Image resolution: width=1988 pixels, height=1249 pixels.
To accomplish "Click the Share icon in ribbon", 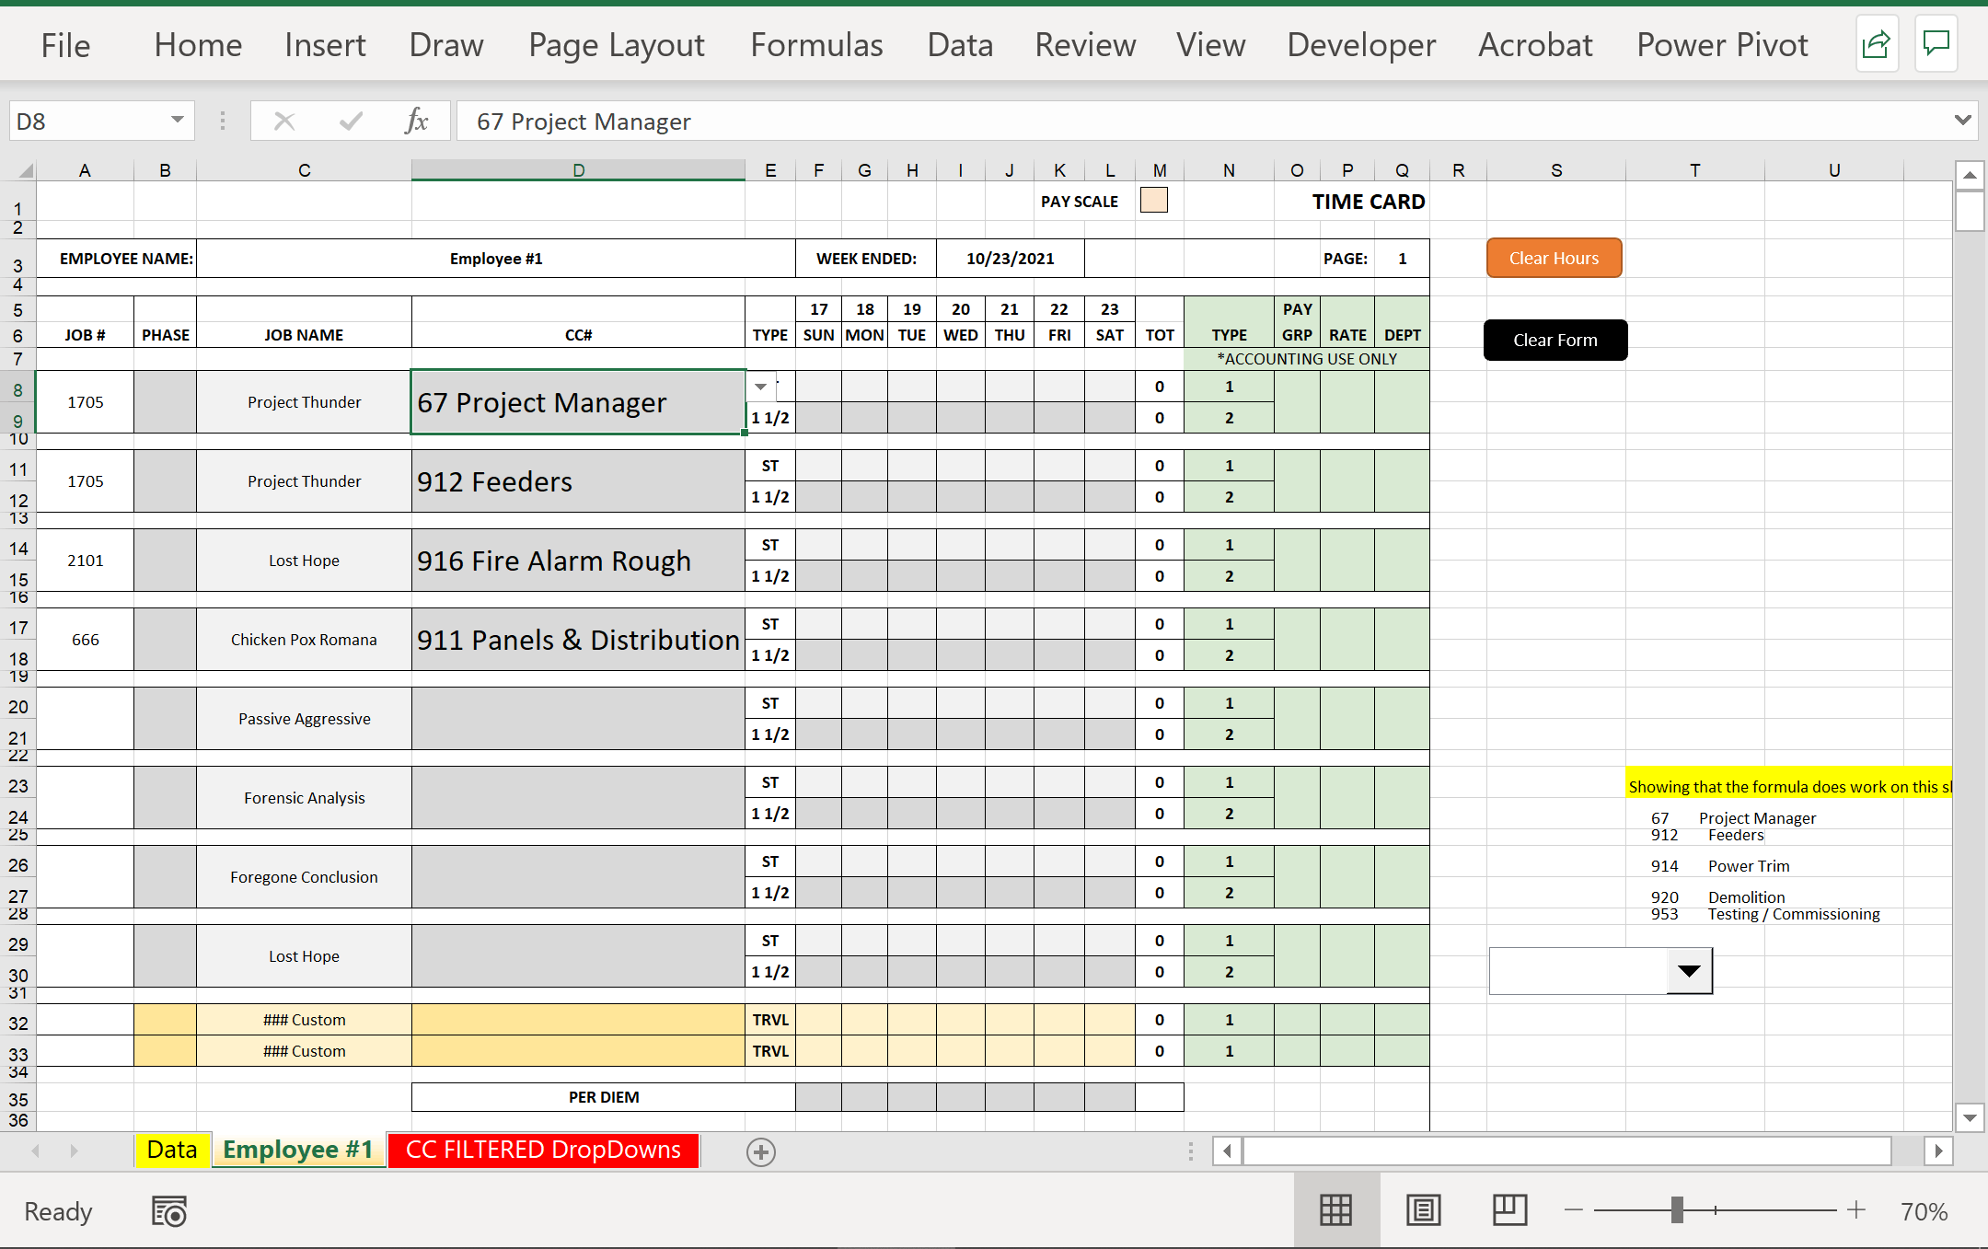I will tap(1876, 44).
